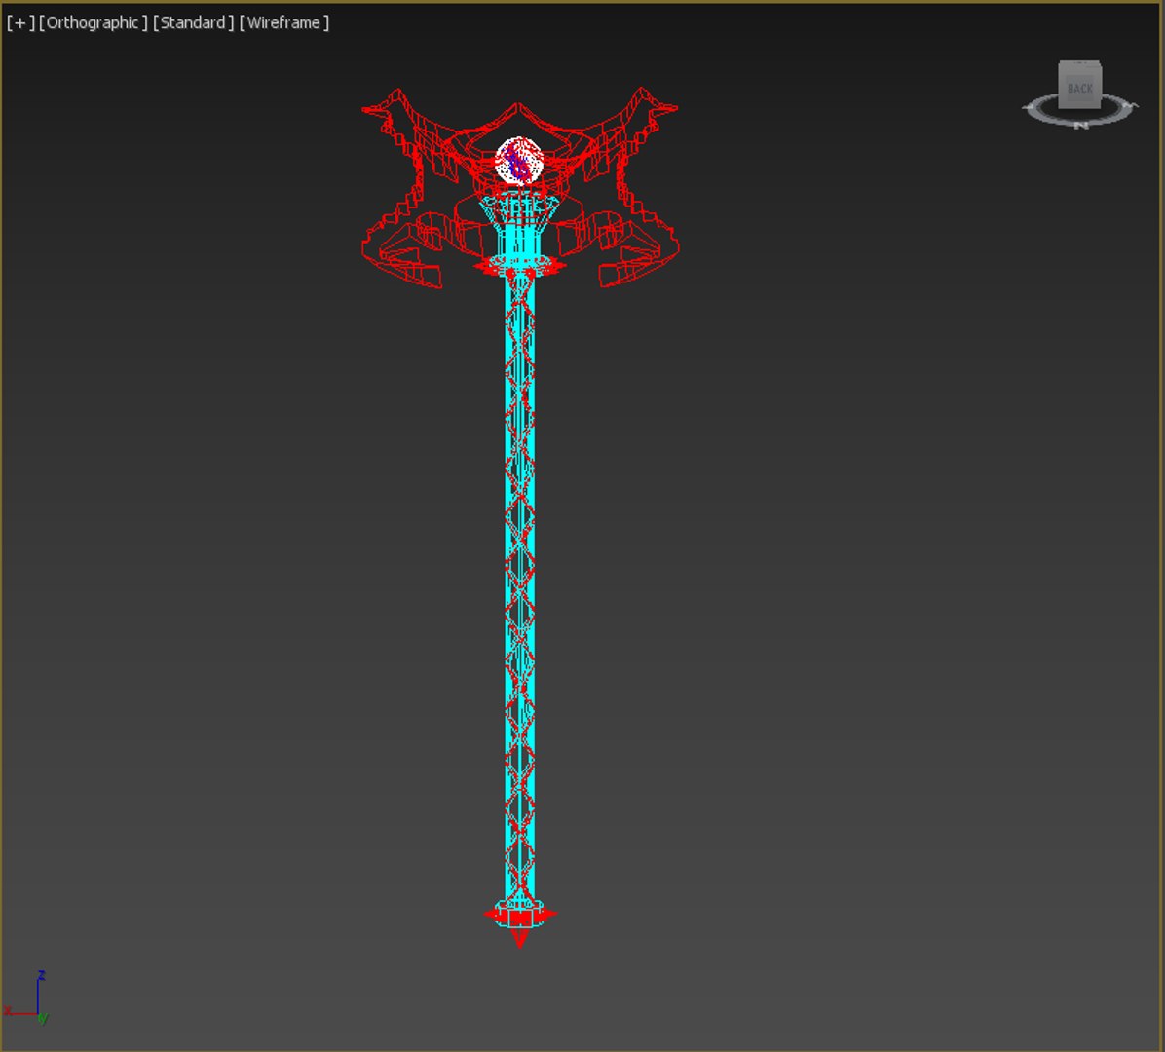
Task: Open the [+] viewport general menu
Action: pos(20,23)
